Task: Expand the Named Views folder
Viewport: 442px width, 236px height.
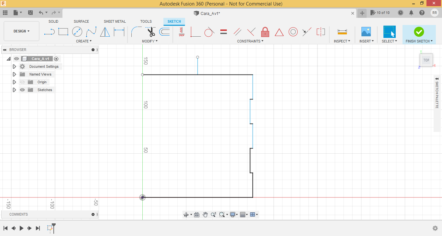Action: pos(14,74)
